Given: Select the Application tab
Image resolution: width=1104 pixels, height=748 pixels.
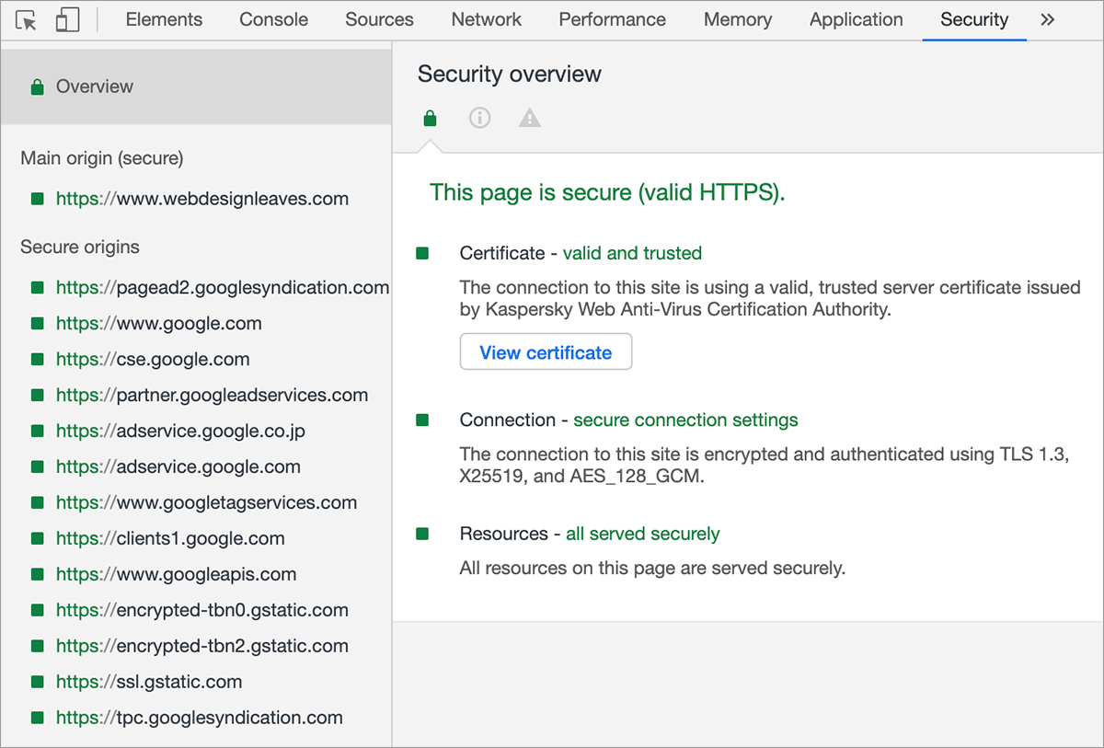Looking at the screenshot, I should click(x=856, y=19).
